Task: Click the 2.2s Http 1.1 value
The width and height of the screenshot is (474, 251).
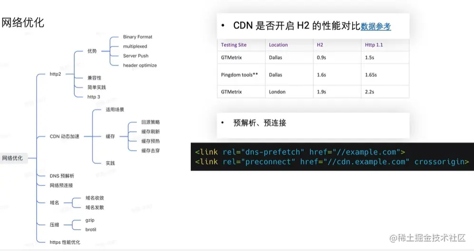Action: click(369, 92)
